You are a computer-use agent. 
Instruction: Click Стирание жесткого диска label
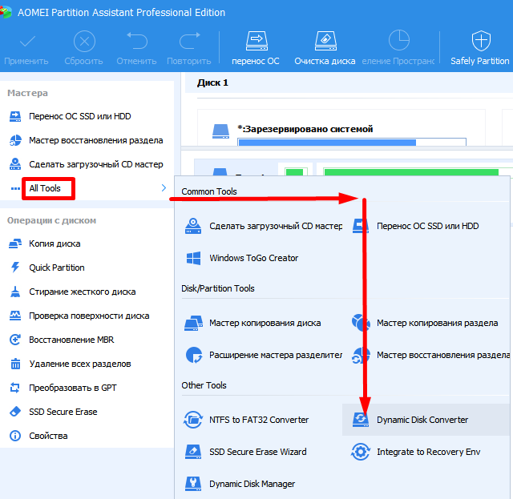click(x=82, y=292)
